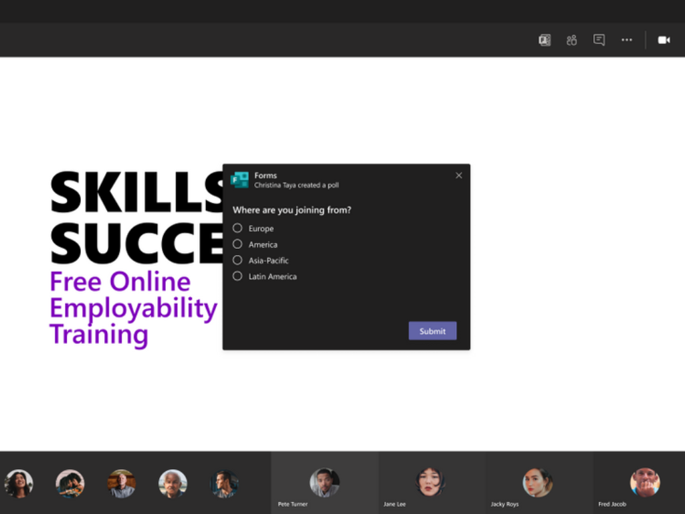Pick the Latin America radio option

pos(237,276)
